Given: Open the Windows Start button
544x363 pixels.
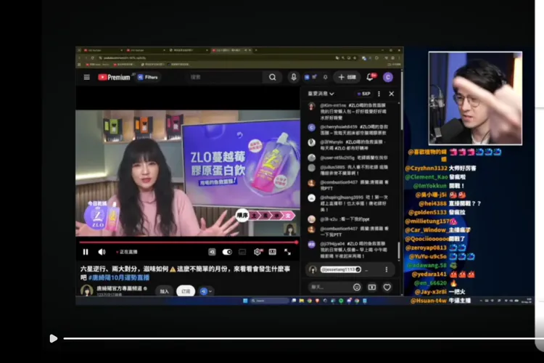Looking at the screenshot, I should [x=245, y=301].
